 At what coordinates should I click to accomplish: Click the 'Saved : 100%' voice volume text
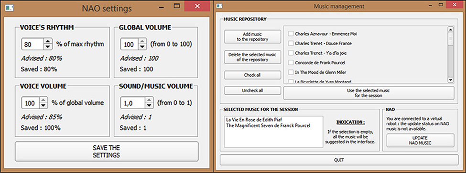41,128
